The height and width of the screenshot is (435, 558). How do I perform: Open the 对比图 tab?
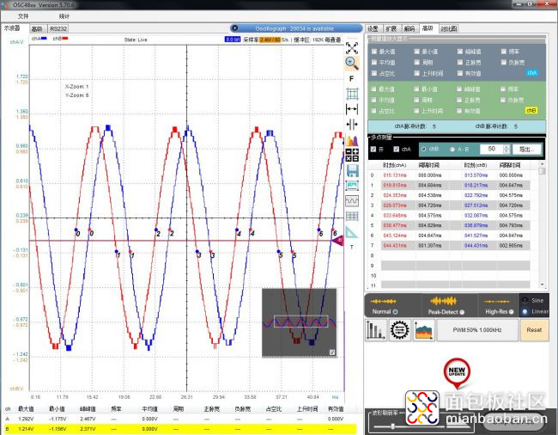(x=448, y=28)
